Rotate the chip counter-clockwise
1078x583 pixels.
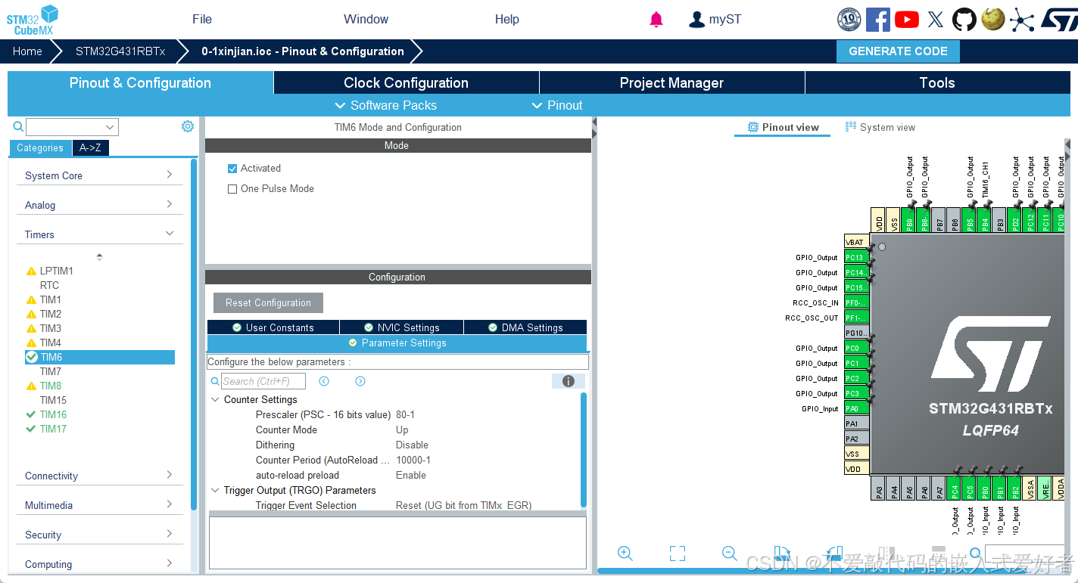pos(834,554)
